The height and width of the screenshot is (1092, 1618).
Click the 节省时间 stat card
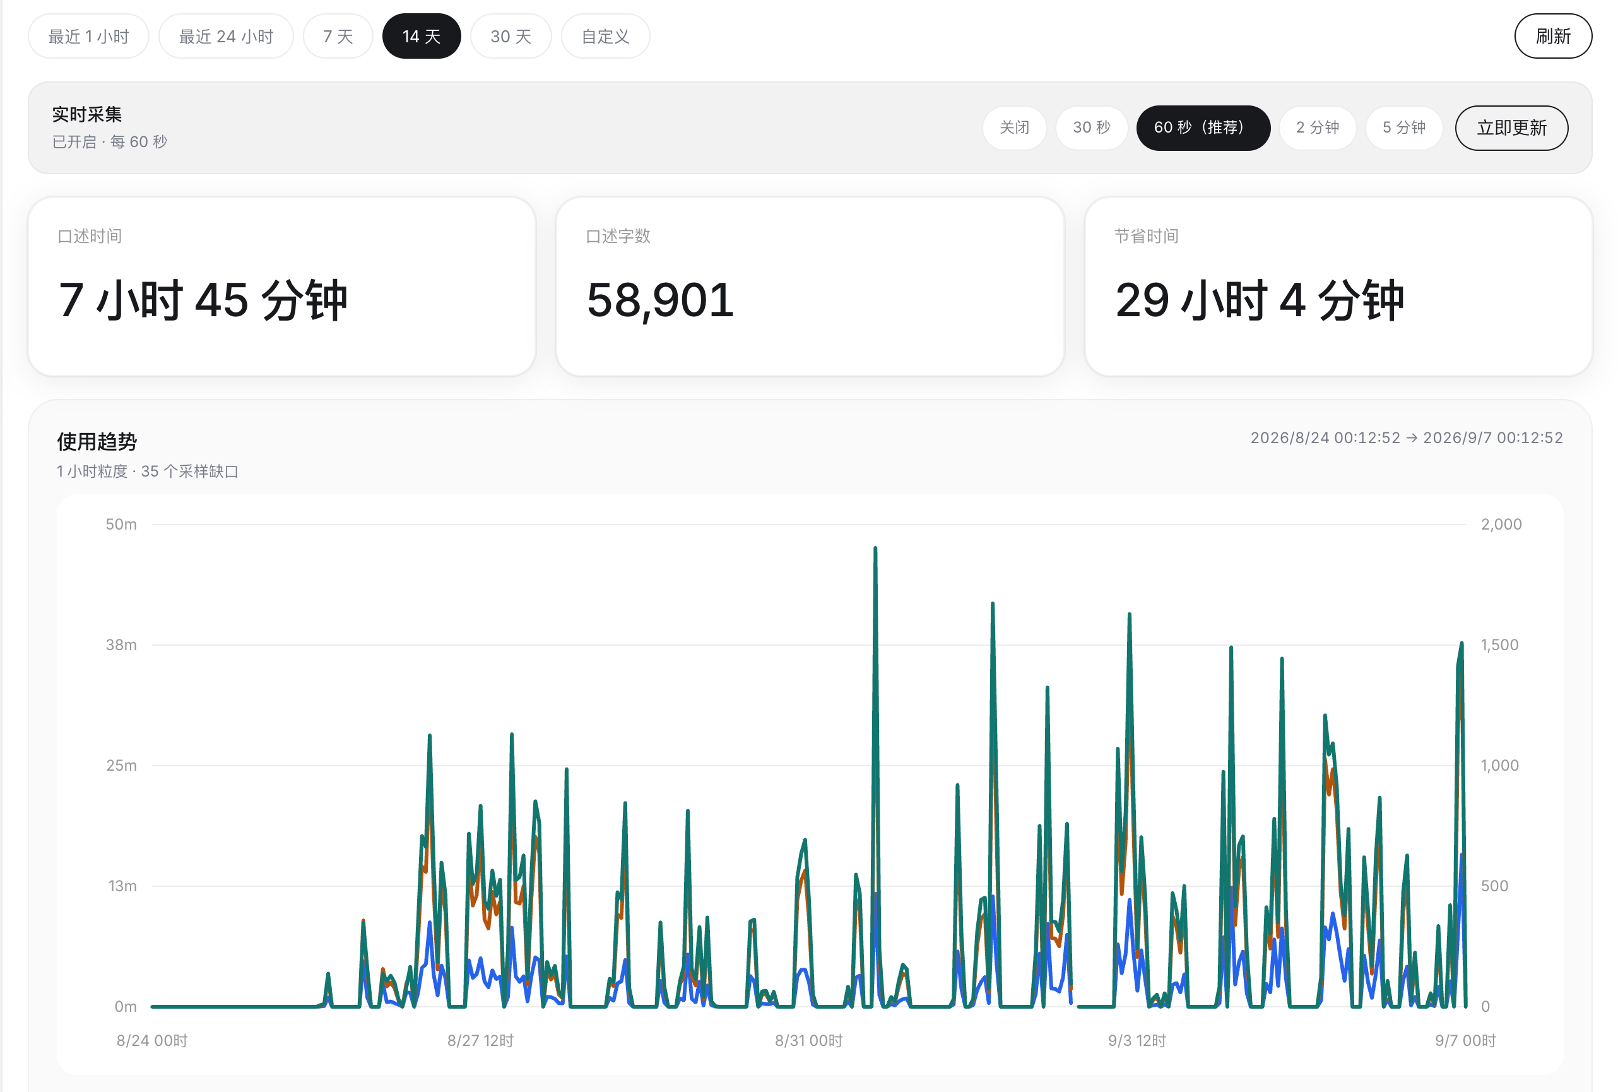[x=1338, y=286]
